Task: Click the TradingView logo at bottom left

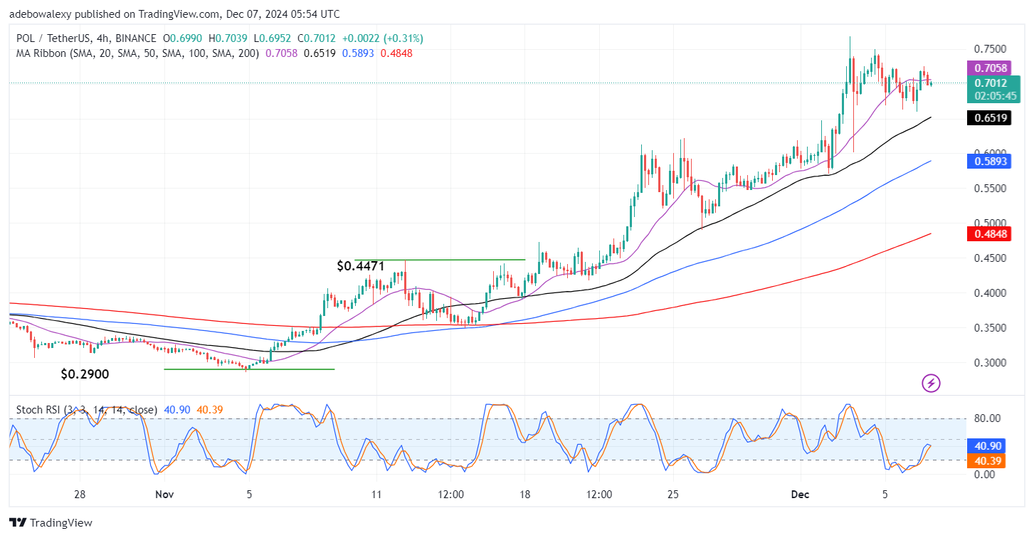Action: click(51, 522)
